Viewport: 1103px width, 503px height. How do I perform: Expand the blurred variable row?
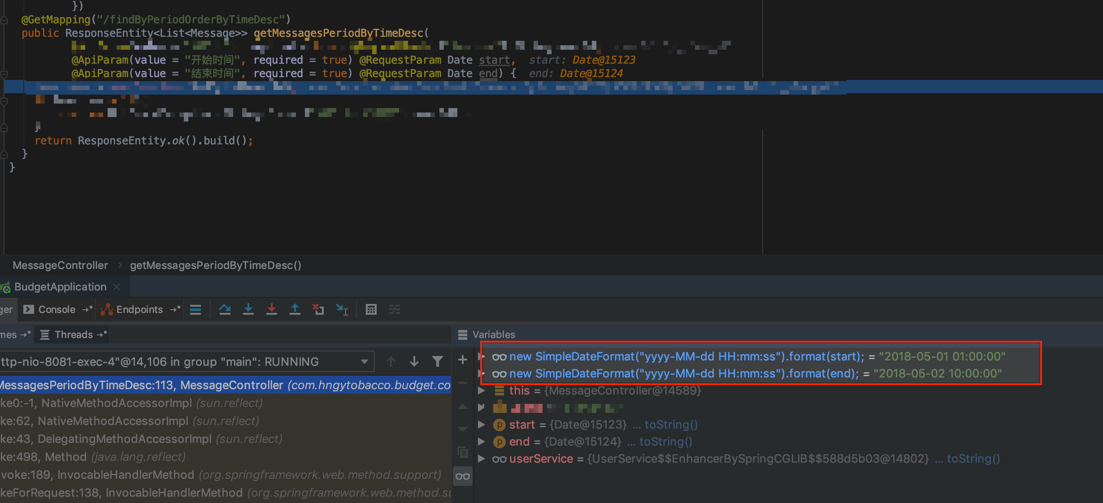click(x=482, y=408)
